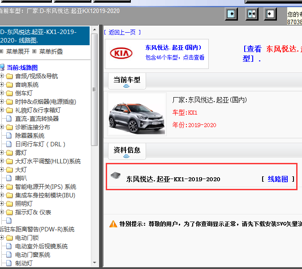This screenshot has height=269, width=302.
Task: Click the left panel scrollbar up arrow
Action: pos(95,30)
